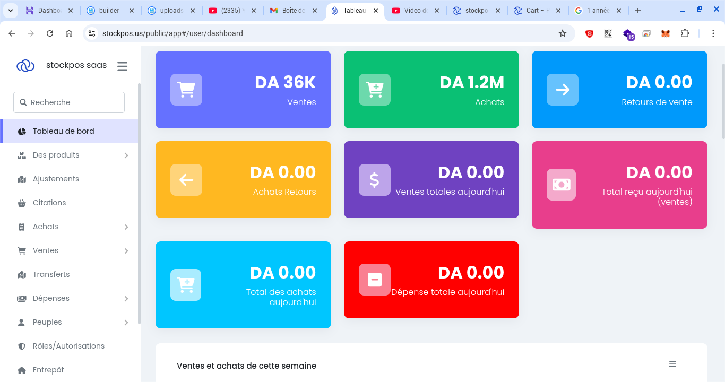Screen dimensions: 725x382
Task: Click the dollar sign icon on purple card
Action: click(x=374, y=180)
